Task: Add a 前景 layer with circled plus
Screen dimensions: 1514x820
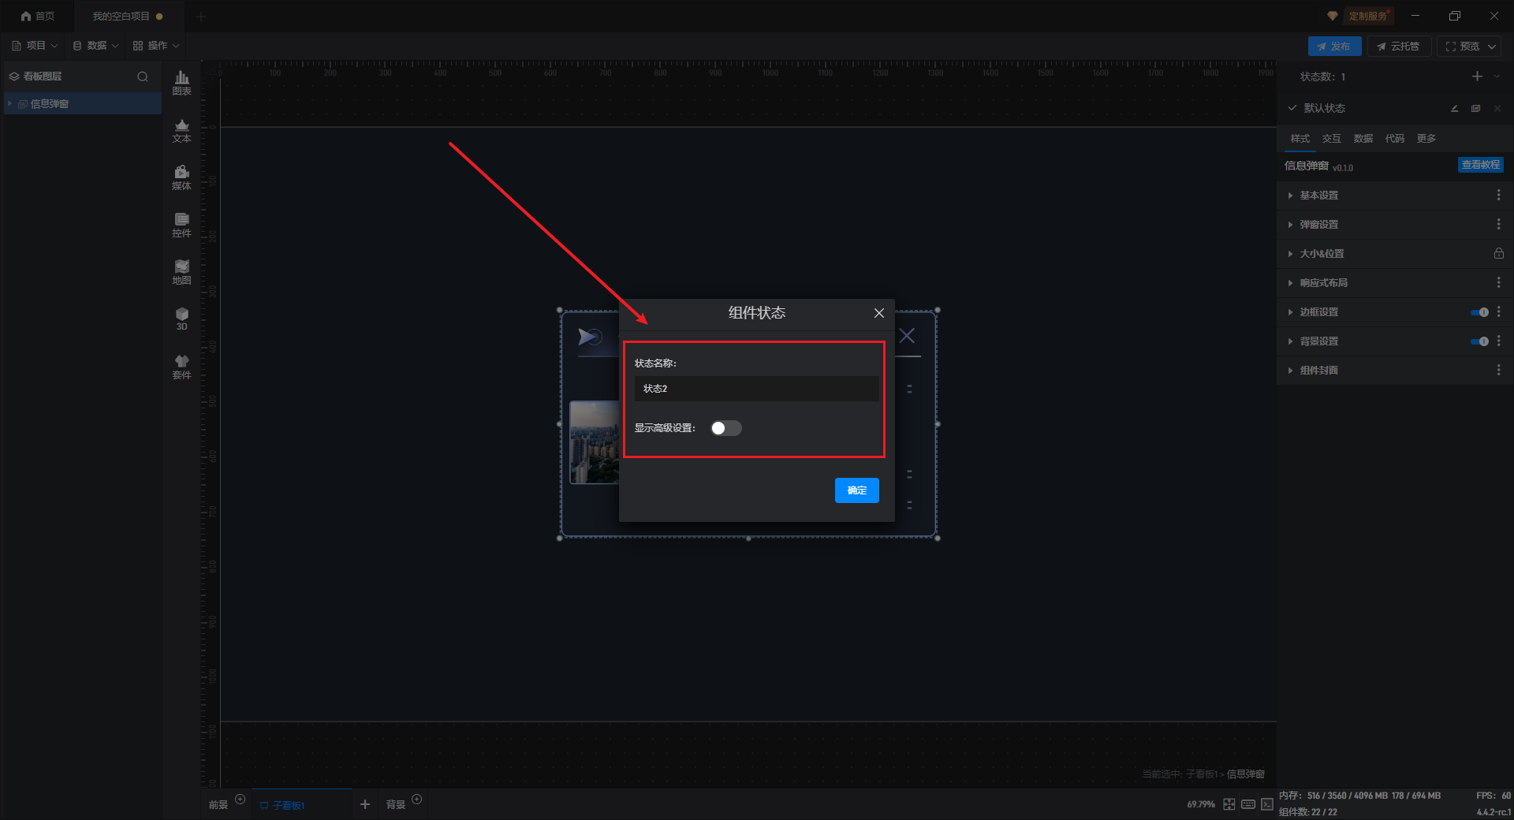Action: point(241,799)
